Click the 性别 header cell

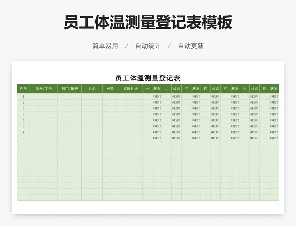tap(110, 88)
